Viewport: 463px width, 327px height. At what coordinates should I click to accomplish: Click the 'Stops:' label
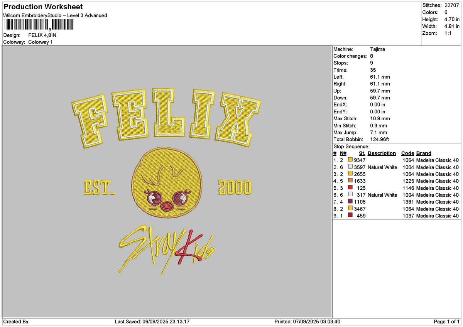(341, 63)
